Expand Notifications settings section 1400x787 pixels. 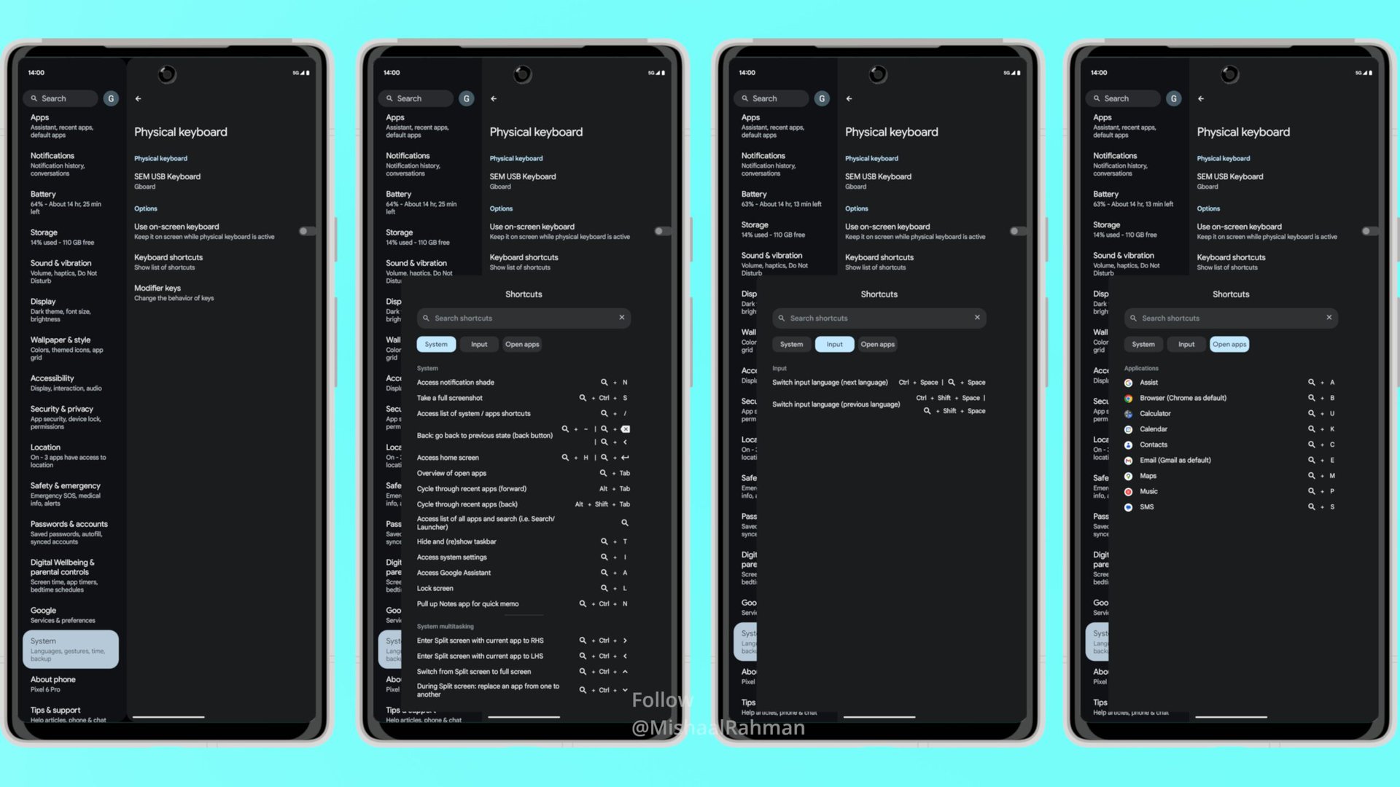tap(70, 163)
